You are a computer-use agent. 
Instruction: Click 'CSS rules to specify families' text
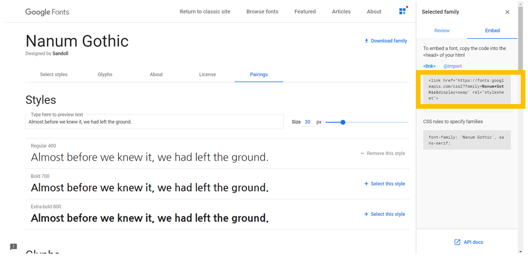point(453,122)
